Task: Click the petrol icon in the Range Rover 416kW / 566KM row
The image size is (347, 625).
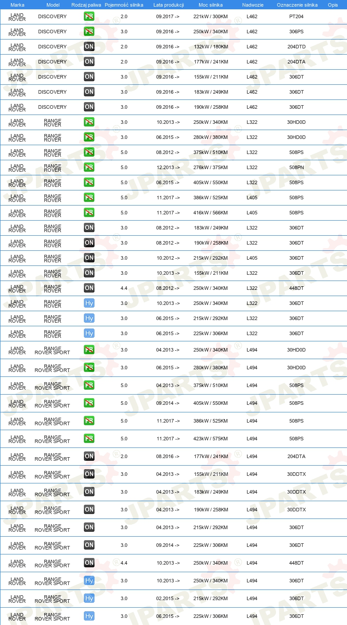Action: [89, 213]
